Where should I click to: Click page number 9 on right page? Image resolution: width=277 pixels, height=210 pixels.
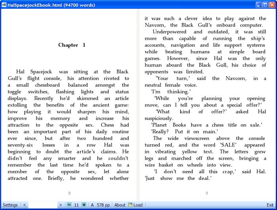click(x=207, y=193)
